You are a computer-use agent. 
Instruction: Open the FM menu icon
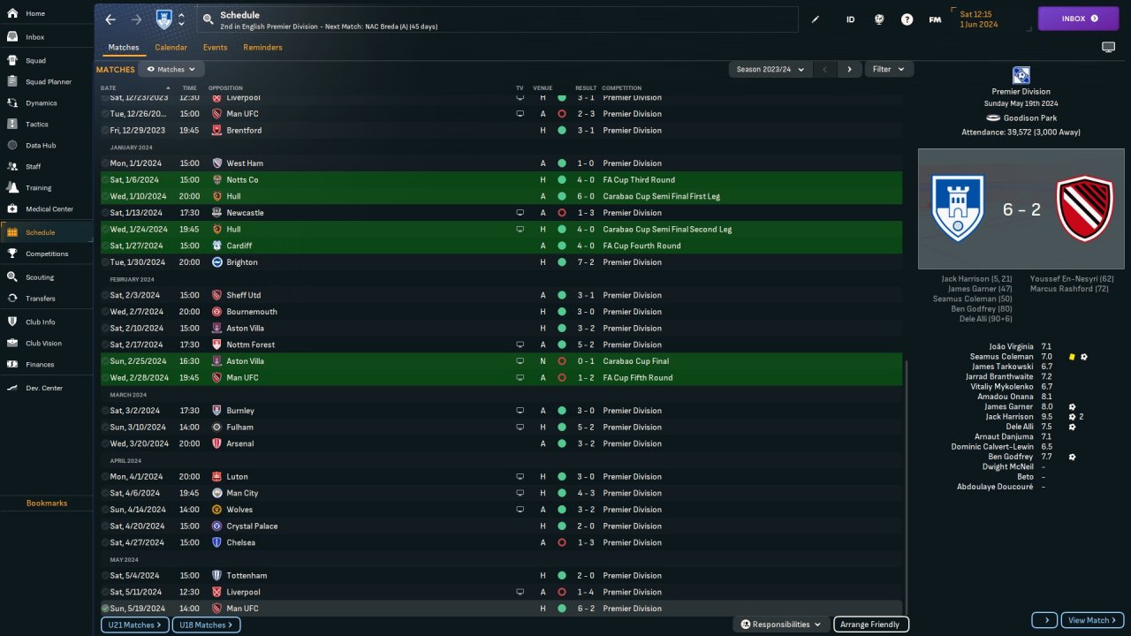935,19
